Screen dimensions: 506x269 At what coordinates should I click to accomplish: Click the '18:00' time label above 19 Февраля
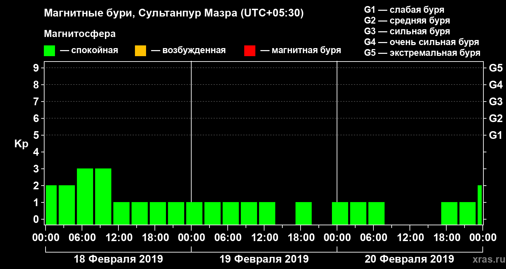(301, 238)
